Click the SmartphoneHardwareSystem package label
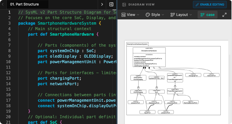Viewport: 232px width, 124px height. click(x=137, y=44)
